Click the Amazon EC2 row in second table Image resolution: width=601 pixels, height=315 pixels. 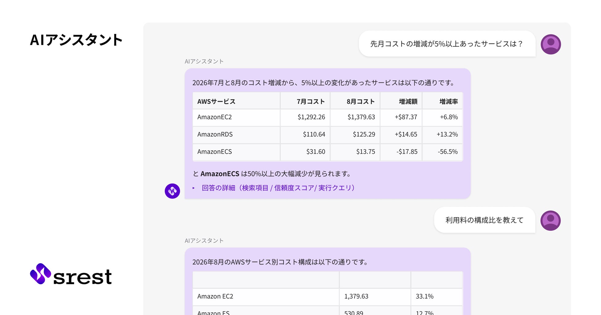[328, 297]
